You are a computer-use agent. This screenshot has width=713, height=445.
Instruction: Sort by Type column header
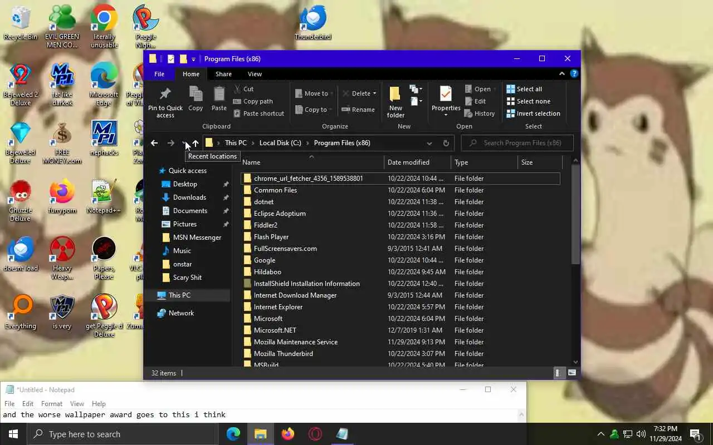point(484,162)
